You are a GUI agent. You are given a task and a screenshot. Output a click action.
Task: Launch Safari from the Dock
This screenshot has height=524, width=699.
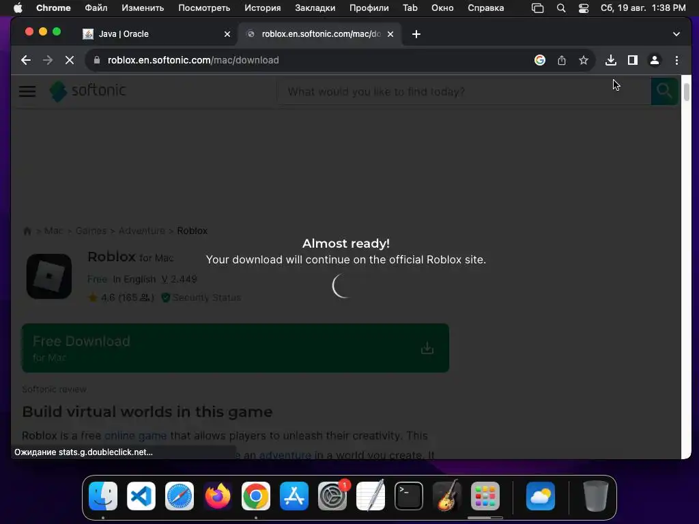point(180,496)
